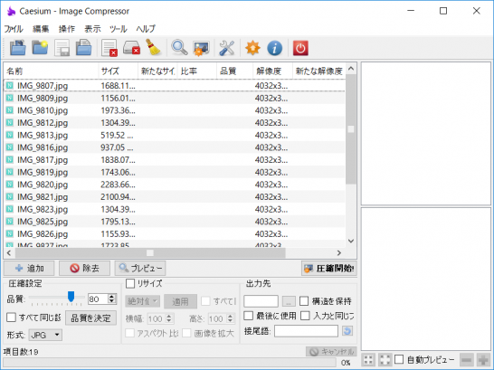
Task: Open the 形式 JPG dropdown
Action: [x=45, y=335]
